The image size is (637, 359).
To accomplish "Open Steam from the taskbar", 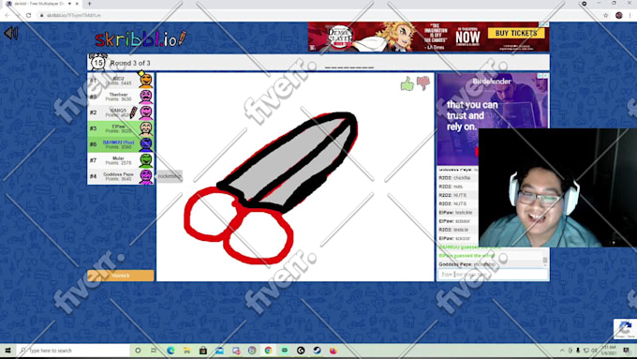I will pyautogui.click(x=317, y=350).
